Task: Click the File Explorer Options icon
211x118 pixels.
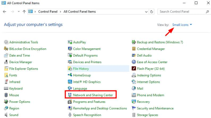Action: 6,69
